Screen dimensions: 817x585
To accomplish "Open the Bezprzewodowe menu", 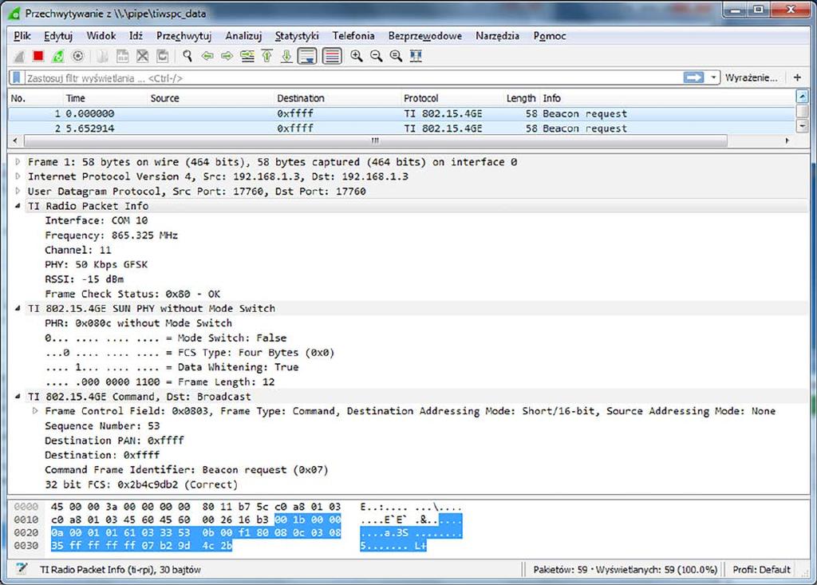I will pyautogui.click(x=424, y=36).
